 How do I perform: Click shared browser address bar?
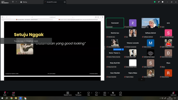point(53,17)
